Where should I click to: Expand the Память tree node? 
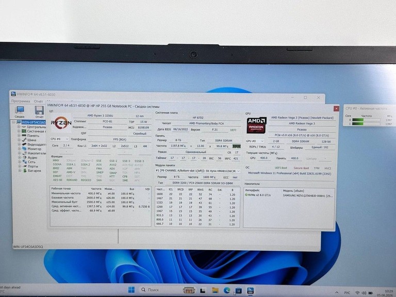tap(19, 136)
